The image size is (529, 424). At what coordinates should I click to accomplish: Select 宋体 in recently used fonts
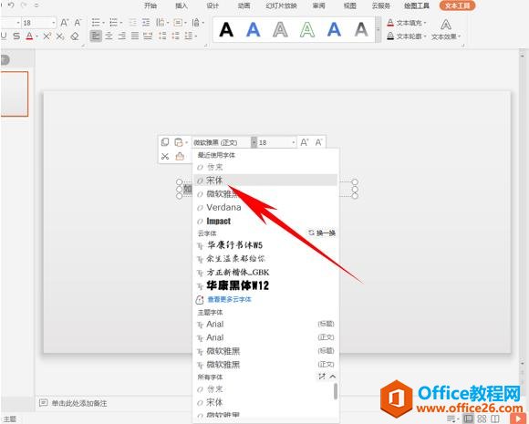265,181
